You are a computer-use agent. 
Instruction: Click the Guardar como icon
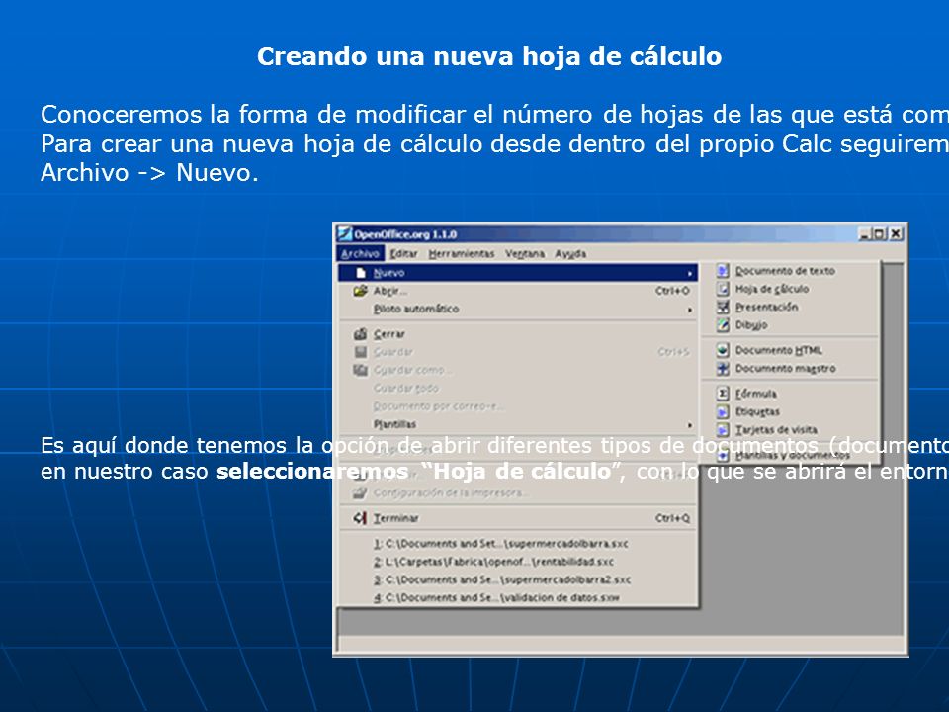pos(361,370)
